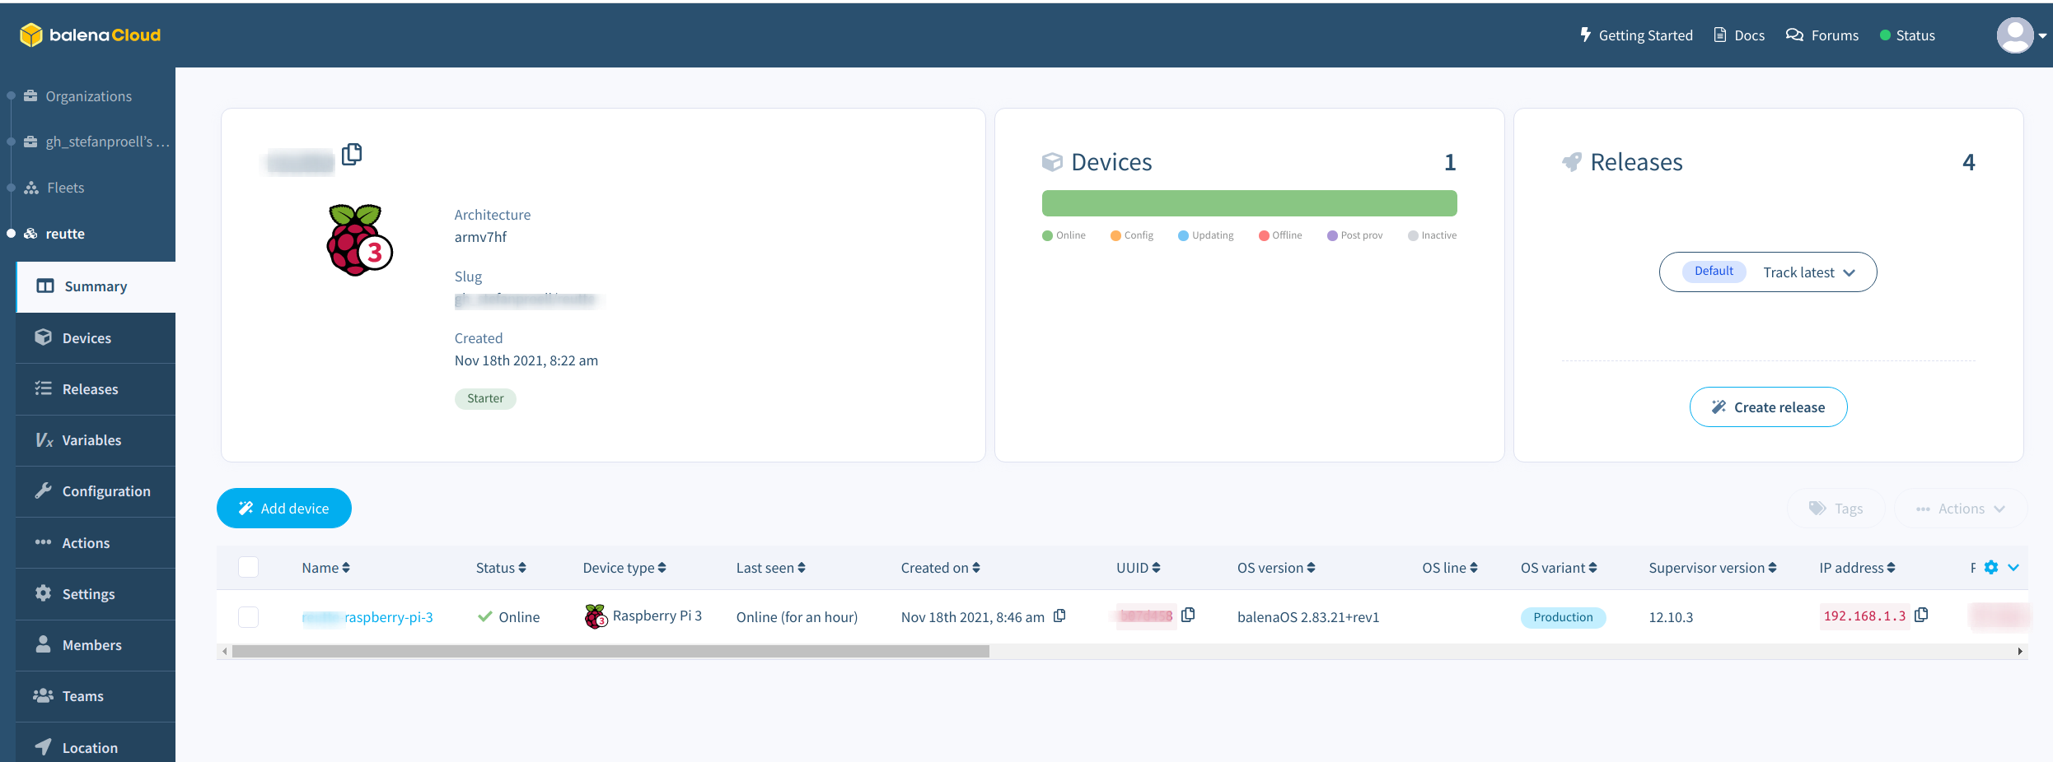Viewport: 2053px width, 762px height.
Task: Click the balenaCloud logo
Action: (x=91, y=35)
